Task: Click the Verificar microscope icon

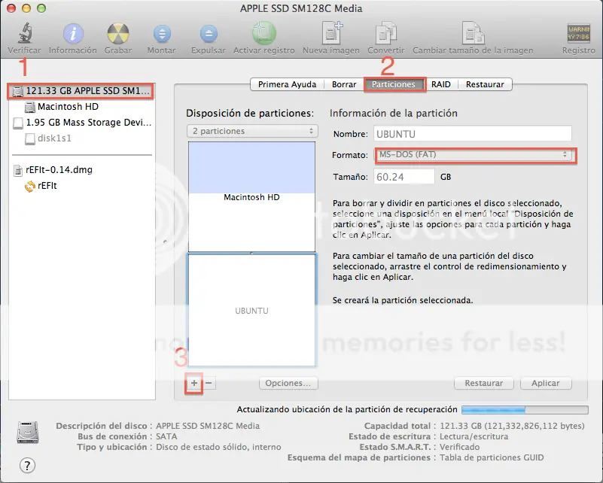Action: [x=25, y=33]
